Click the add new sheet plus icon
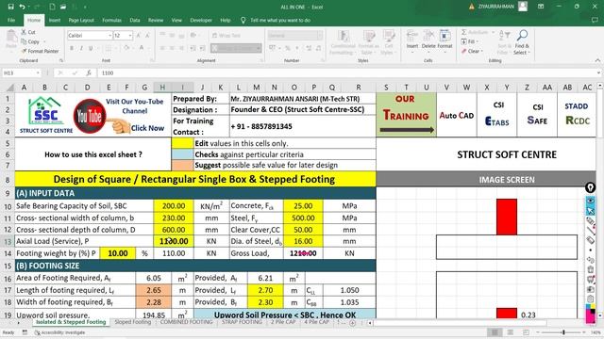Viewport: 604px width, 339px height. click(352, 323)
